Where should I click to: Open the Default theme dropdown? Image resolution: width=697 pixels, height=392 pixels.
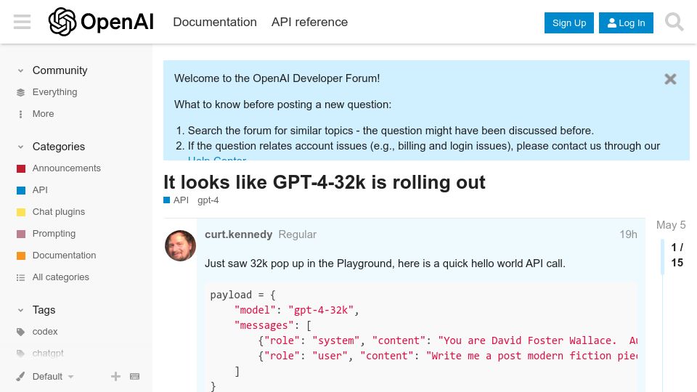click(52, 377)
